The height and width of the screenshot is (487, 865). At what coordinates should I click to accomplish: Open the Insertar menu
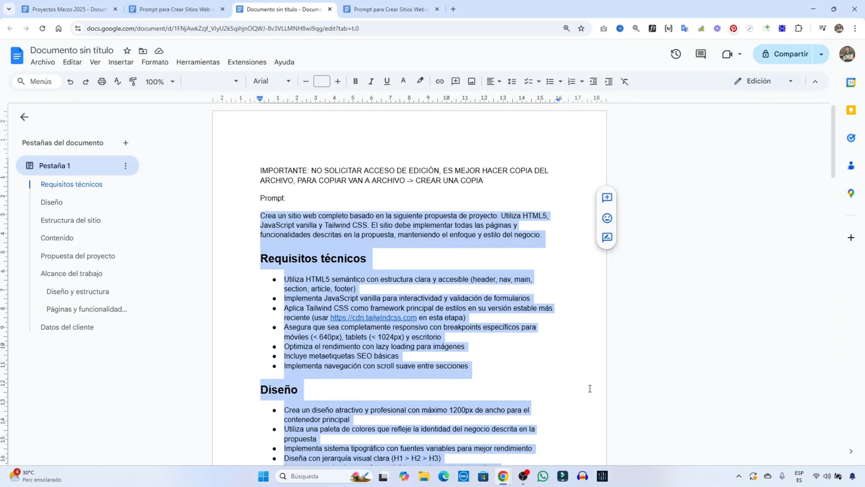click(x=121, y=62)
